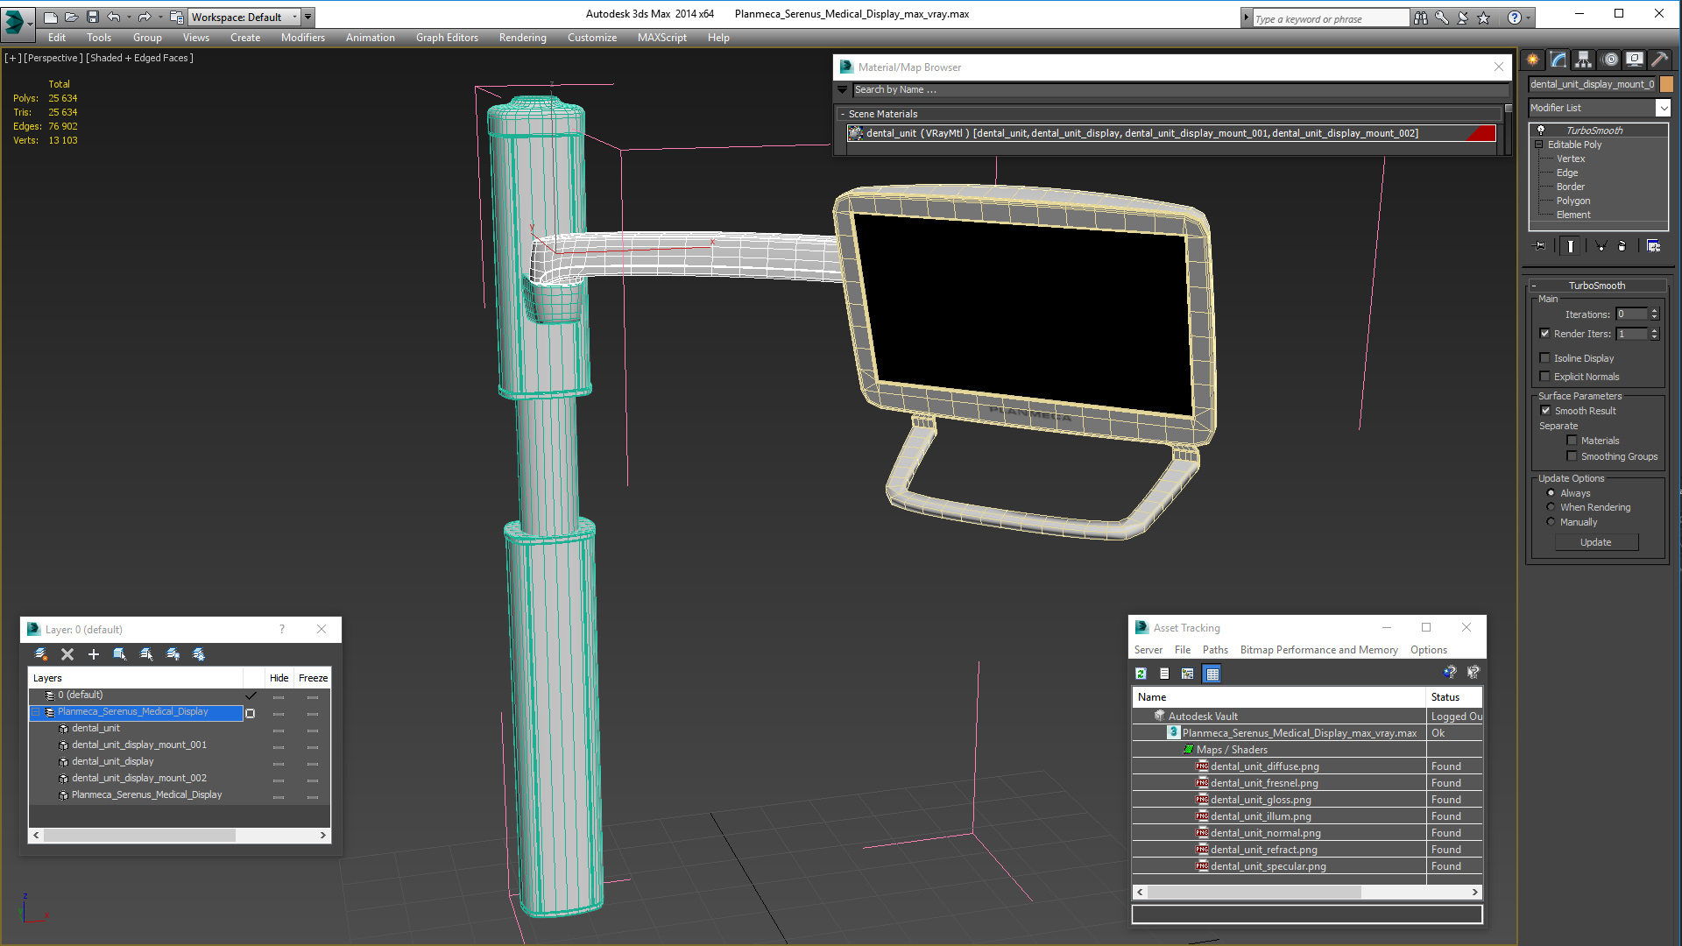Click Add Selected Objects plus icon
Screen dimensions: 1682x946
(x=94, y=654)
